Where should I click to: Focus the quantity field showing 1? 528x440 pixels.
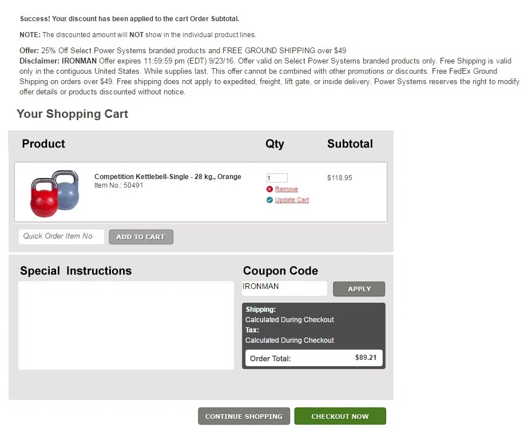(x=277, y=178)
